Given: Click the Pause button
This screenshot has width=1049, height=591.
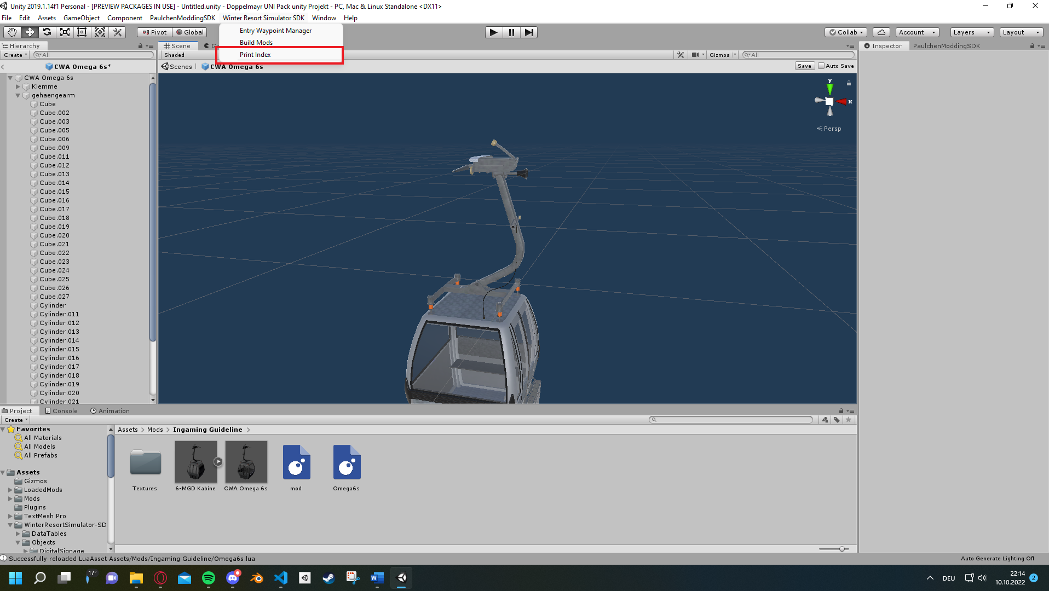Looking at the screenshot, I should (511, 32).
